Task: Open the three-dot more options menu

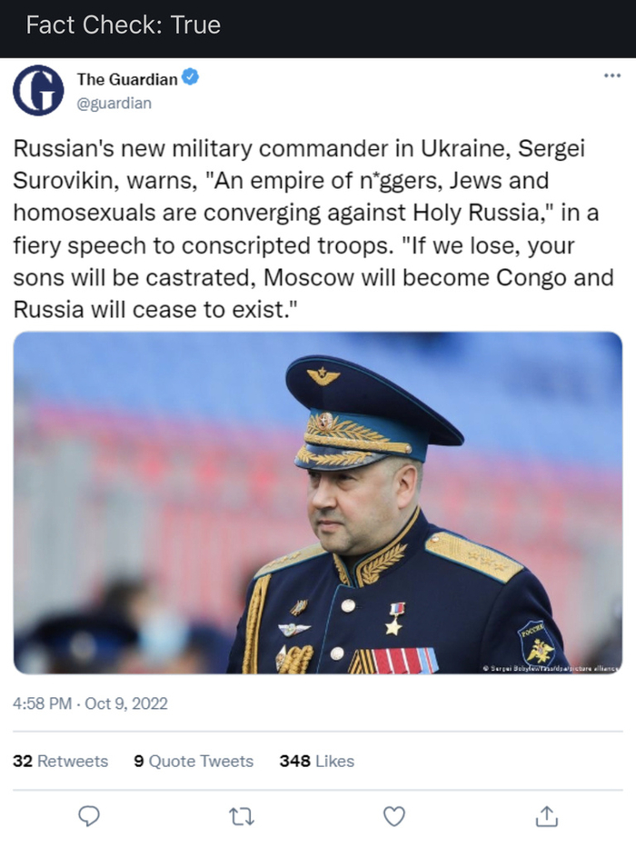Action: 611,75
